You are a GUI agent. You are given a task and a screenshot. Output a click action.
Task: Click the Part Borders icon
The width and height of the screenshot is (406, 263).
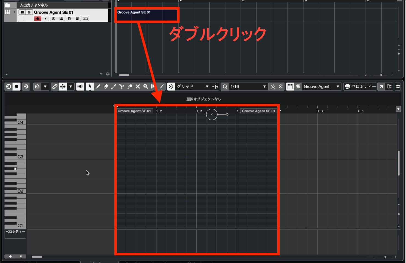(x=290, y=86)
